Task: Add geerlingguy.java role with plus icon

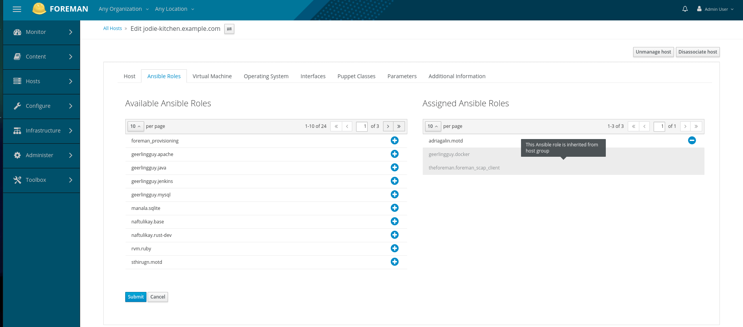Action: tap(395, 168)
